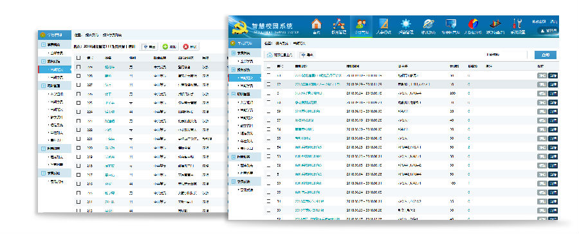
Task: Tick checkbox for row 217 in back window
Action: [x=78, y=175]
